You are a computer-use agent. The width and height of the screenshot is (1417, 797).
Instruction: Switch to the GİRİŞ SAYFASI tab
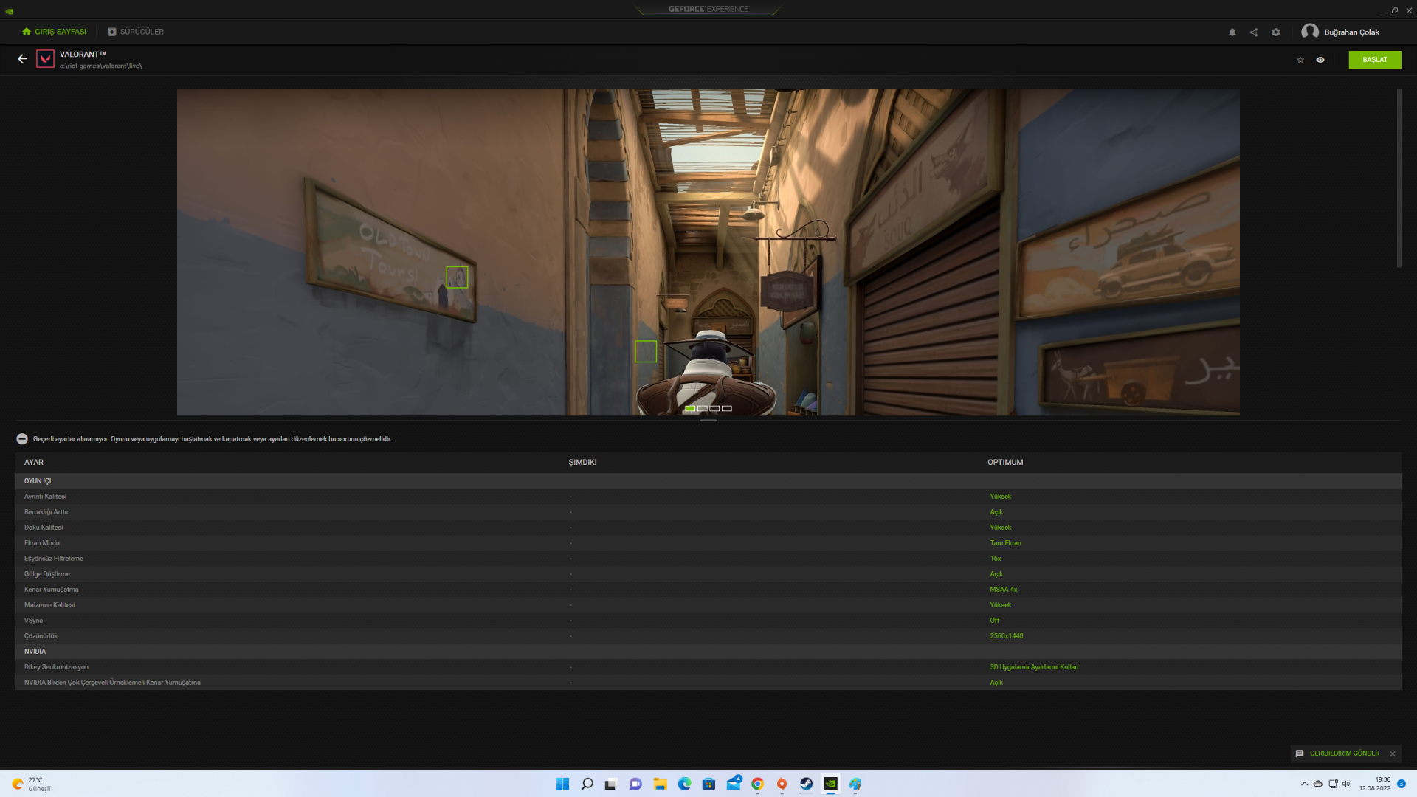click(x=54, y=32)
